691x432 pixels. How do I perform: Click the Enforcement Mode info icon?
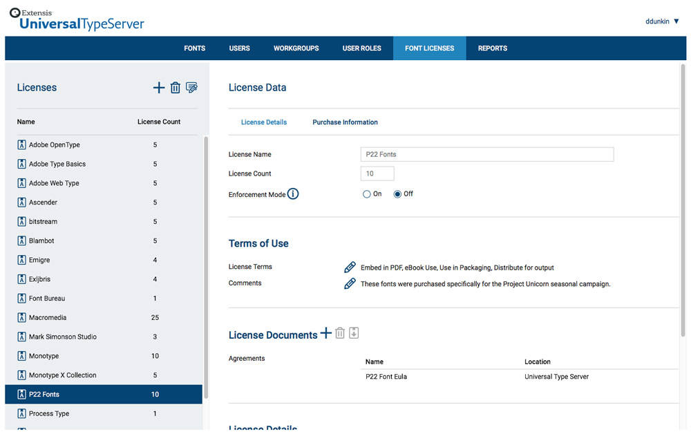pos(293,194)
